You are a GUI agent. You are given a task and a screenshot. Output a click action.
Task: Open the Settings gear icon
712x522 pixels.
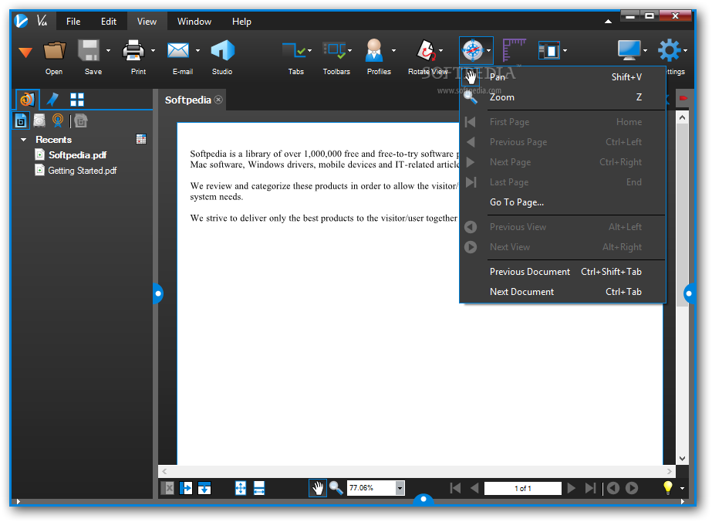(670, 50)
